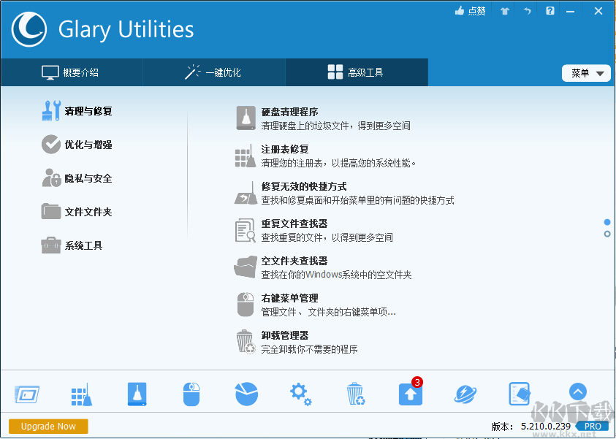The image size is (616, 439).
Task: Go to second page dot indicator
Action: point(607,234)
